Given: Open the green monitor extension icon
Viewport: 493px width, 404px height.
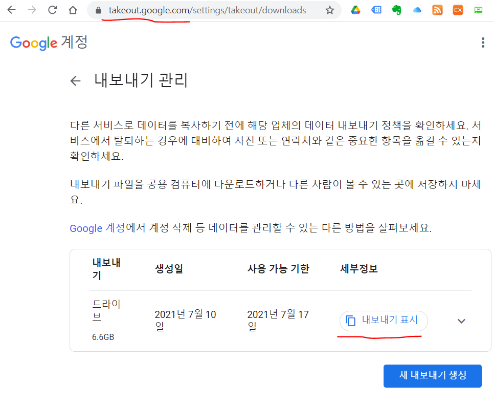Looking at the screenshot, I should click(478, 10).
